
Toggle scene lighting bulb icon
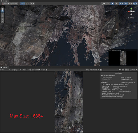(112, 3)
